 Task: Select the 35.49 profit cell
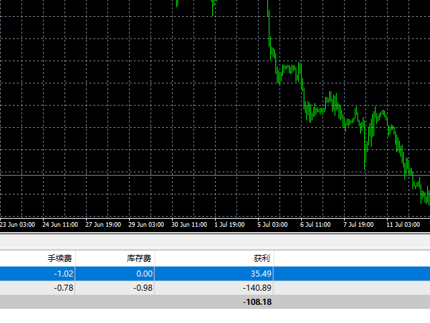tap(214, 274)
